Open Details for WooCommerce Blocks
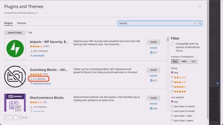223x125 pixels. [153, 103]
